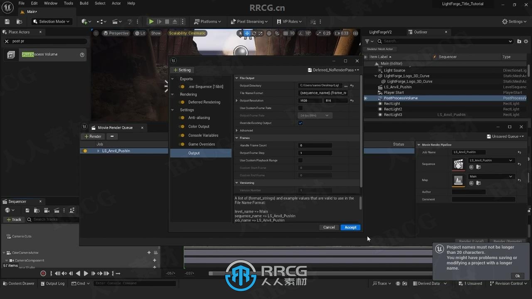532x299 pixels.
Task: Dismiss the project name warning with Ok
Action: (x=517, y=276)
